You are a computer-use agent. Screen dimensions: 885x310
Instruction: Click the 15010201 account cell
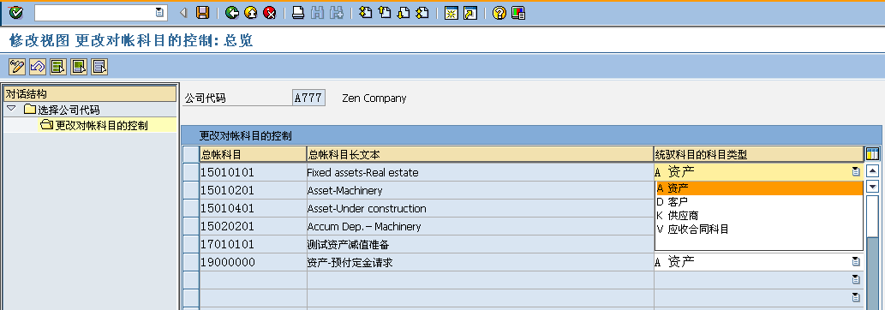[254, 190]
